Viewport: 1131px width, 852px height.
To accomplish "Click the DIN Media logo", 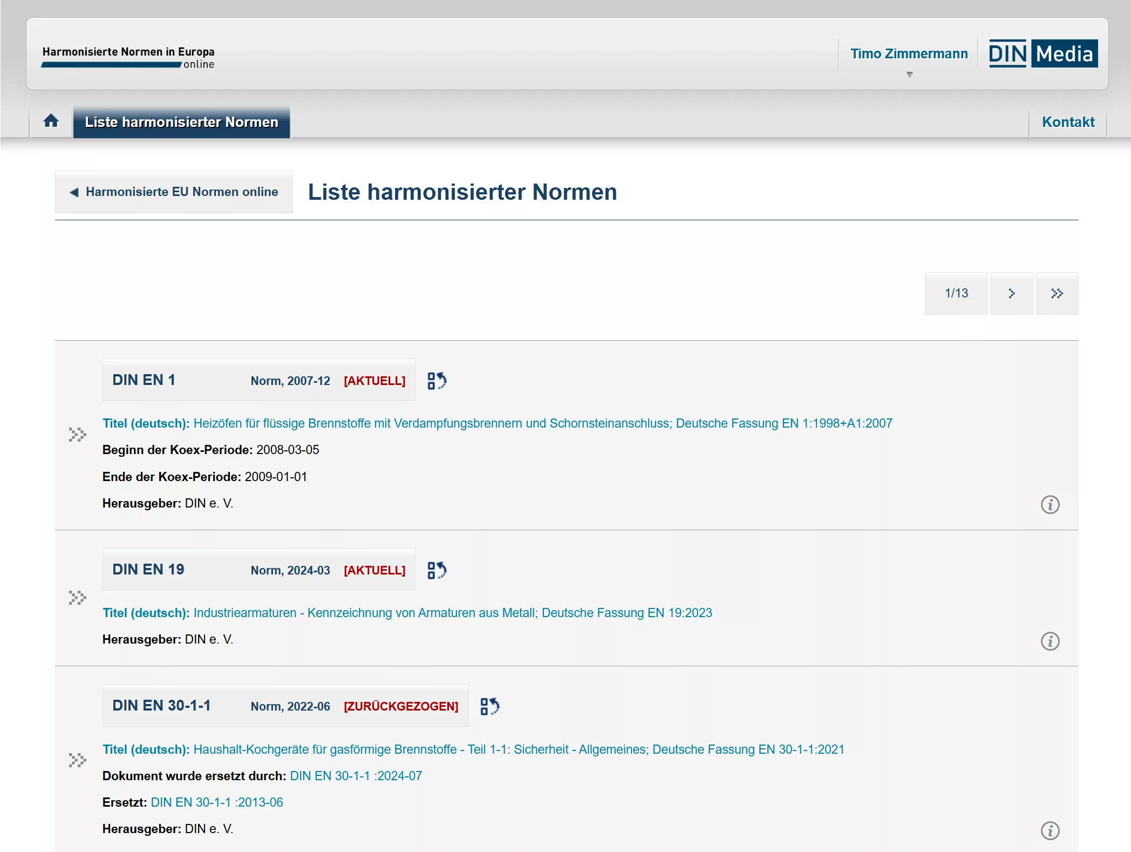I will click(x=1043, y=53).
